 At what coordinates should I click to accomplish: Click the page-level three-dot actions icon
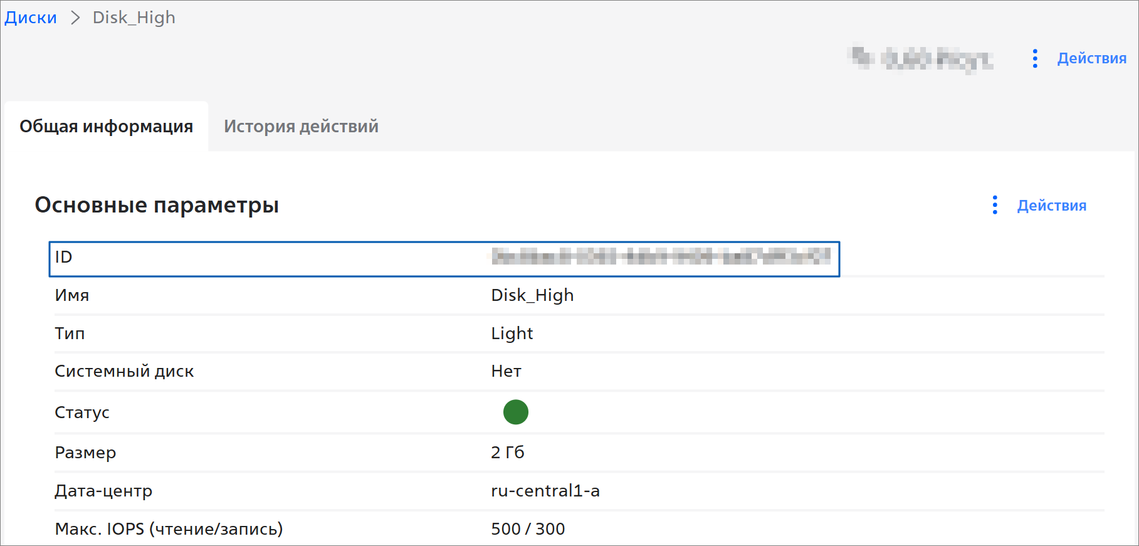[x=1035, y=58]
